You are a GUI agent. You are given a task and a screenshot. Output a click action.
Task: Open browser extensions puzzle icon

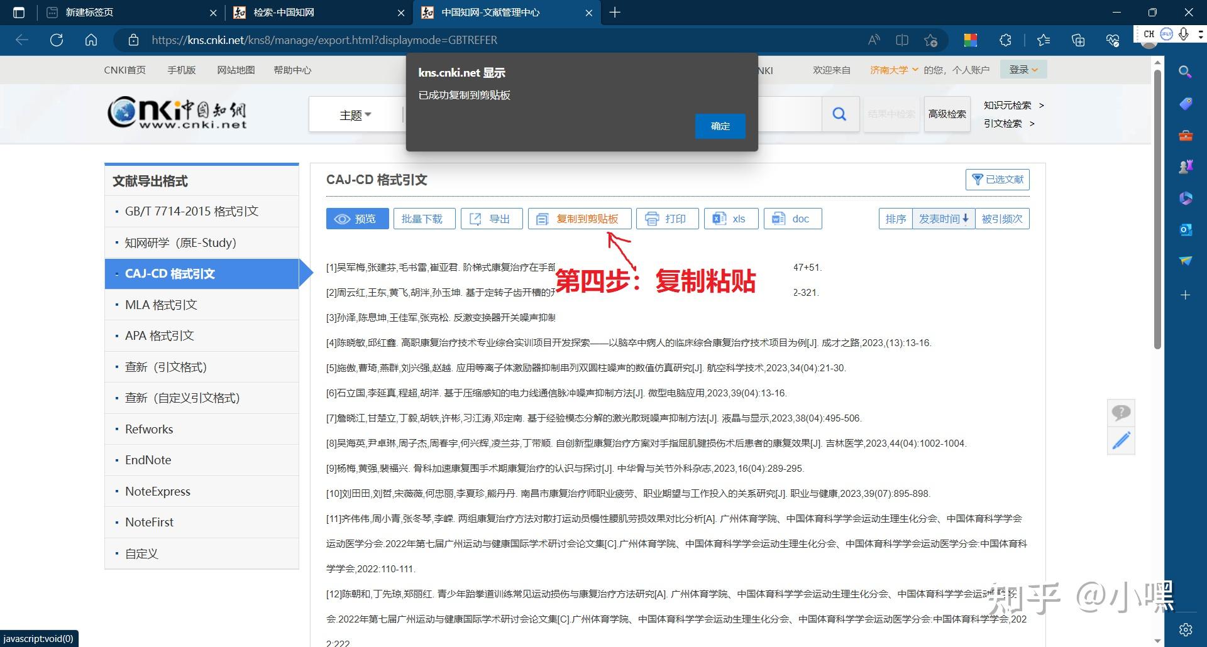pos(1005,40)
